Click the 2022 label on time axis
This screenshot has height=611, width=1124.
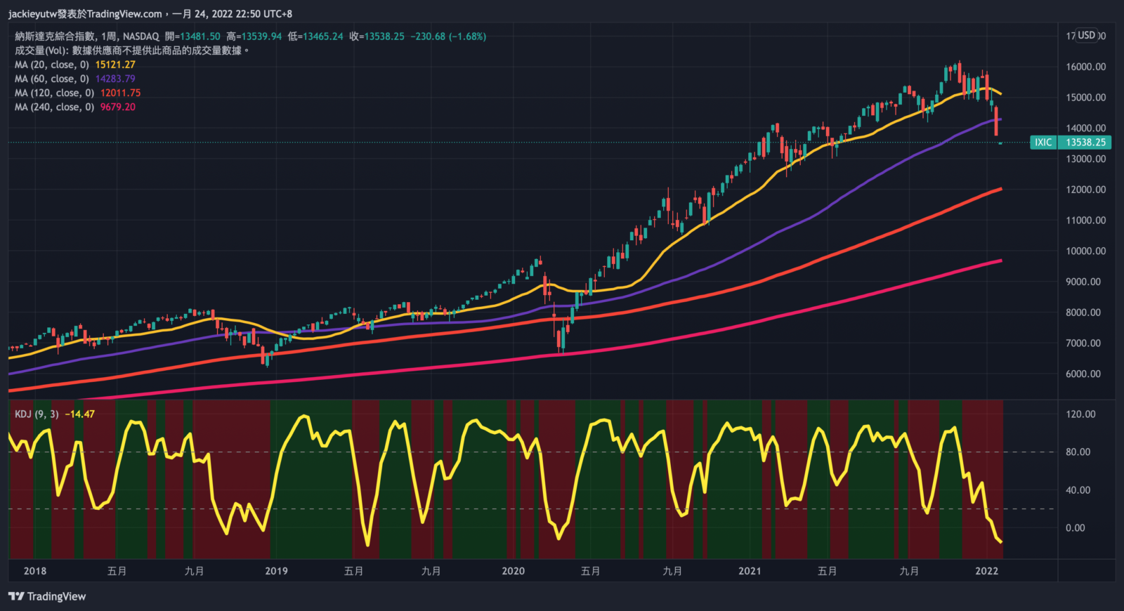(x=986, y=571)
